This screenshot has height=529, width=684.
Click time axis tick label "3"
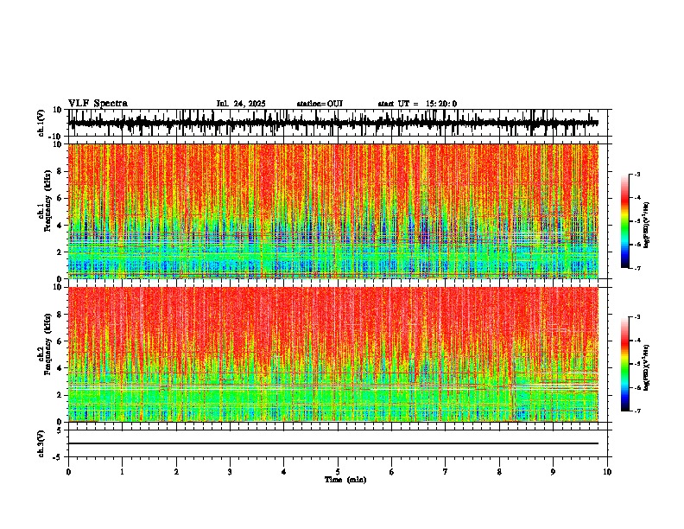point(230,472)
